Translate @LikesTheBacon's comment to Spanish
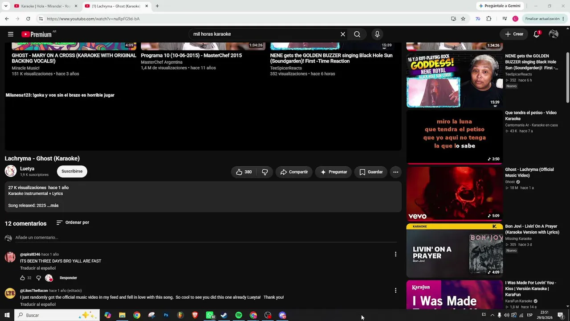 pyautogui.click(x=38, y=305)
